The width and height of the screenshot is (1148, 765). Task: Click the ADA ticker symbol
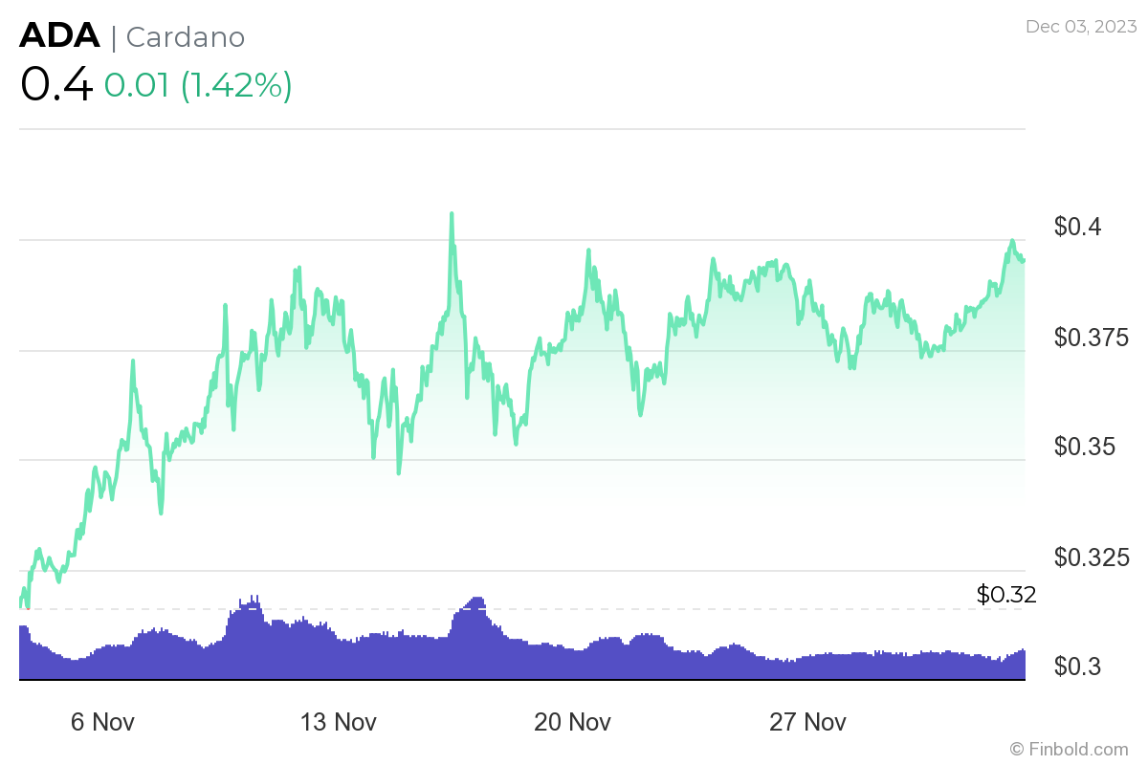point(57,34)
